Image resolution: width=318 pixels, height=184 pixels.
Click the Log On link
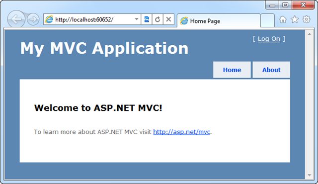[x=269, y=39]
